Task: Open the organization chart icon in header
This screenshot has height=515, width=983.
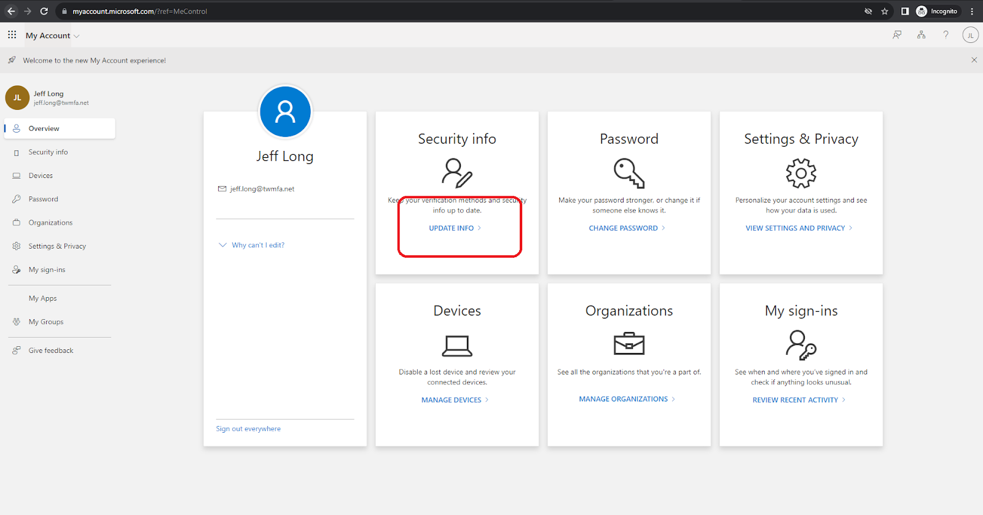Action: (x=921, y=35)
